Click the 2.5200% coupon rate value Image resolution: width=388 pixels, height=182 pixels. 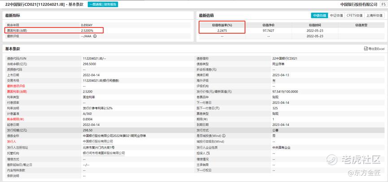pyautogui.click(x=87, y=31)
